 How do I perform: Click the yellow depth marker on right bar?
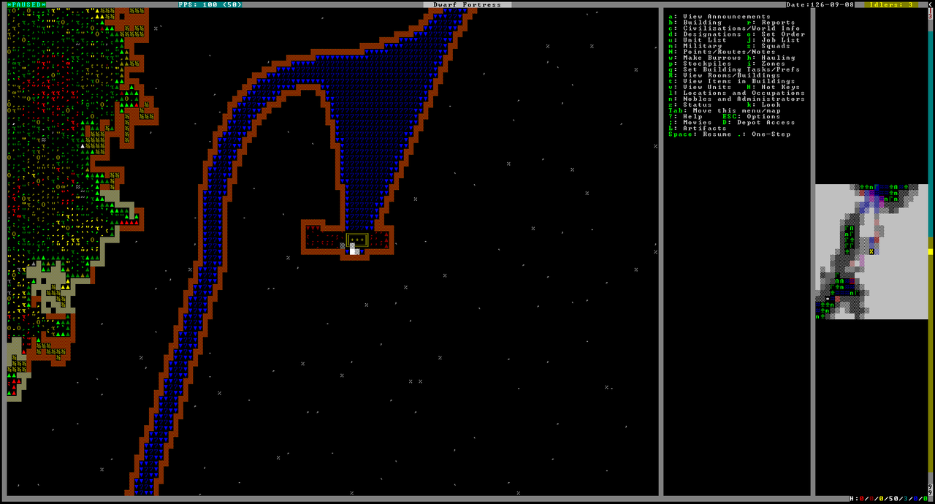pos(931,251)
